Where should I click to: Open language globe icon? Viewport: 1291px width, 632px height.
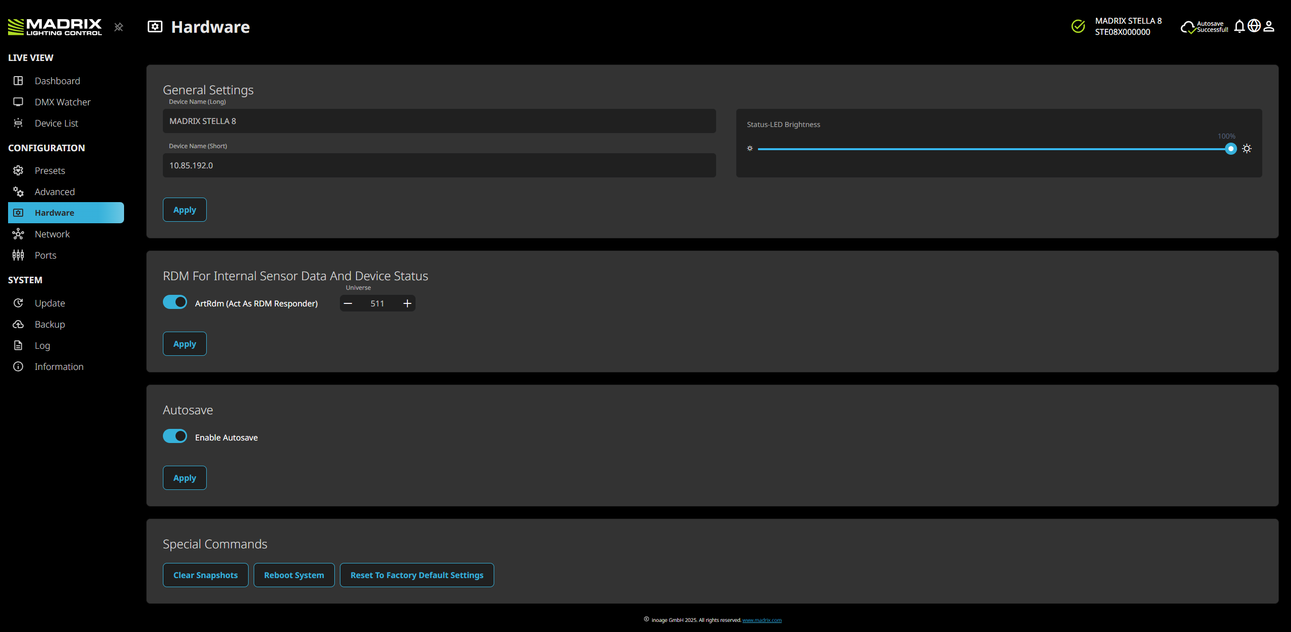click(1254, 26)
